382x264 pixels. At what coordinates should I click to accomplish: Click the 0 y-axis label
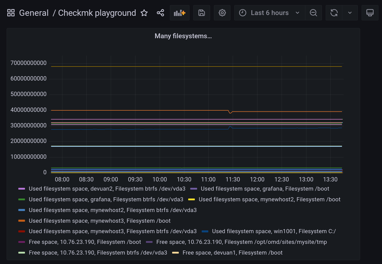click(45, 172)
